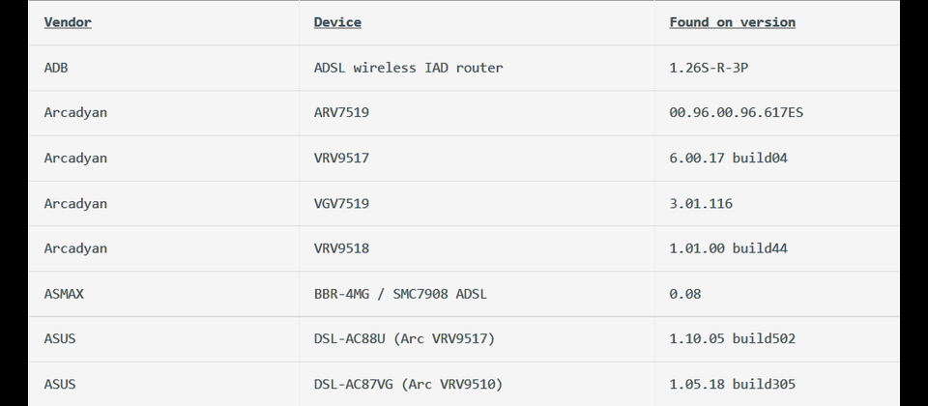Select the ASMAX vendor cell
The width and height of the screenshot is (928, 406).
tap(64, 294)
